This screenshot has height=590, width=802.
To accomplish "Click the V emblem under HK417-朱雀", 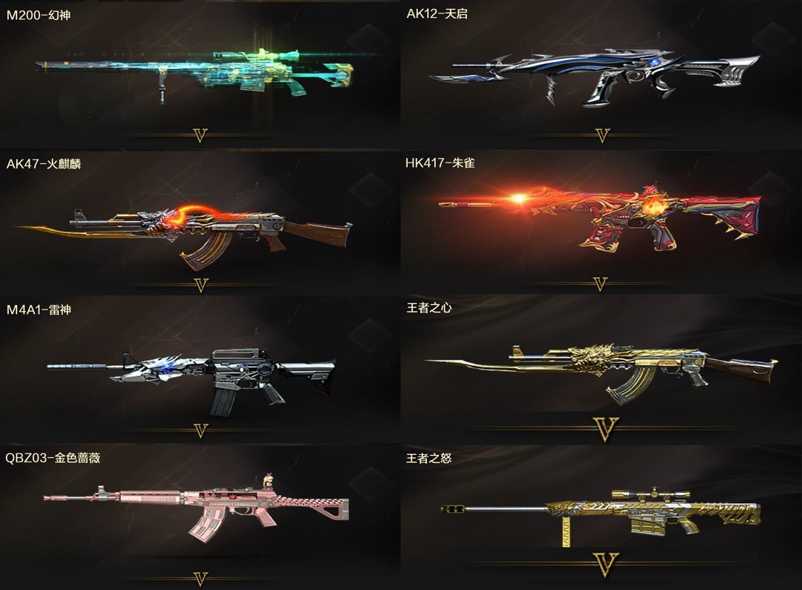I will [x=600, y=284].
